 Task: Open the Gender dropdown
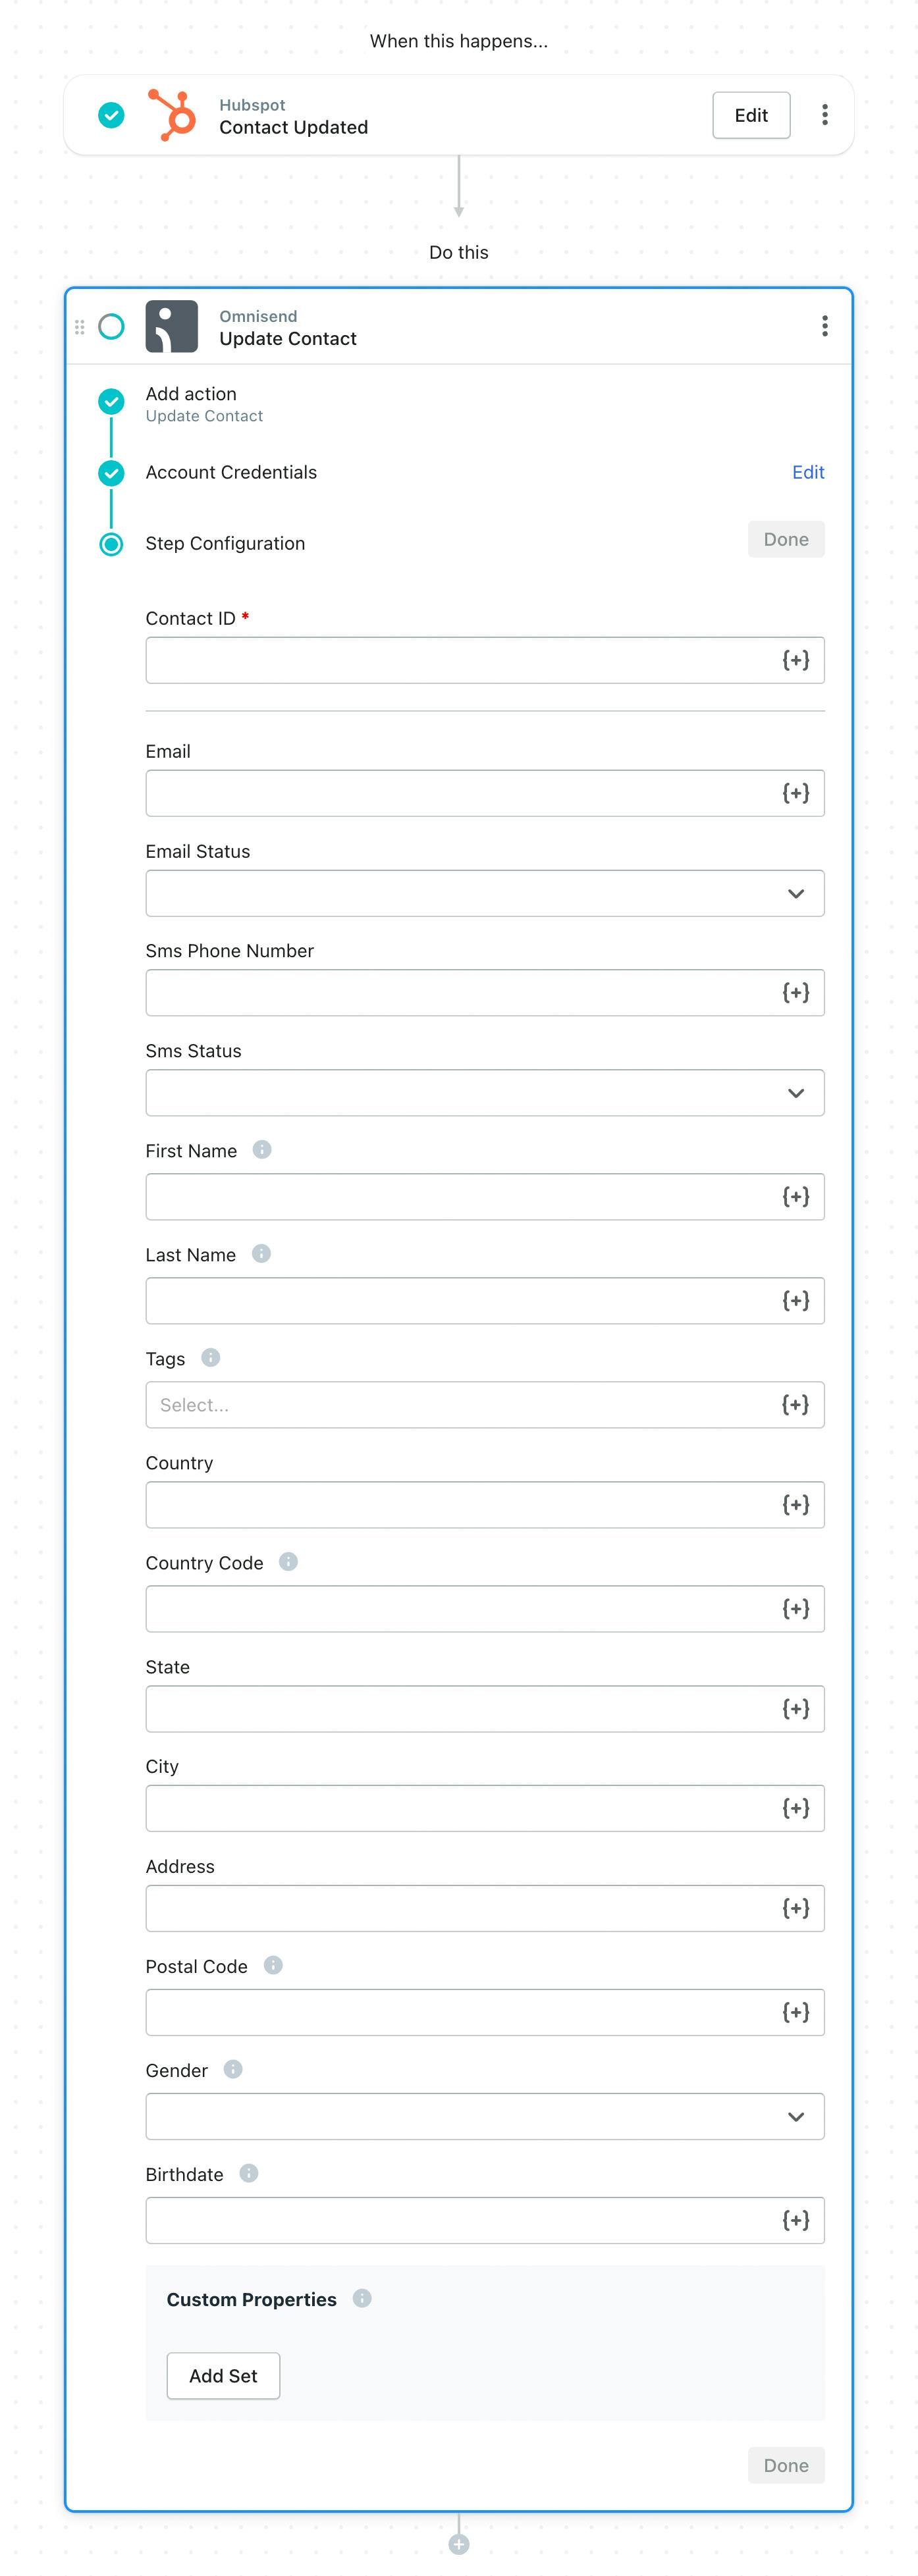point(485,2116)
